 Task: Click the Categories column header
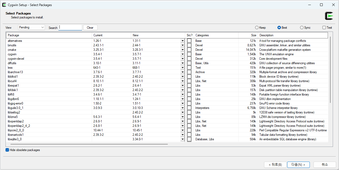(216, 35)
